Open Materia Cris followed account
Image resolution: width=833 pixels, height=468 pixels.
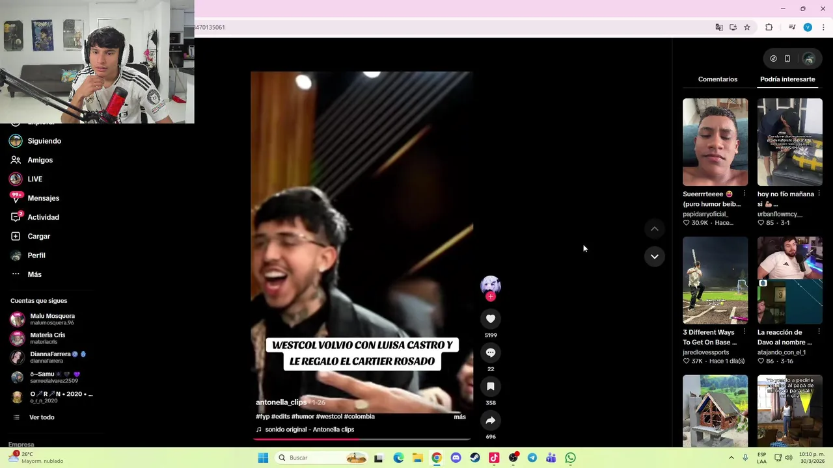[x=52, y=338]
